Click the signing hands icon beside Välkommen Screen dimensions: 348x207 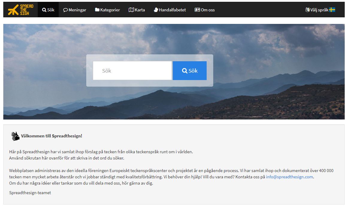tap(15, 136)
